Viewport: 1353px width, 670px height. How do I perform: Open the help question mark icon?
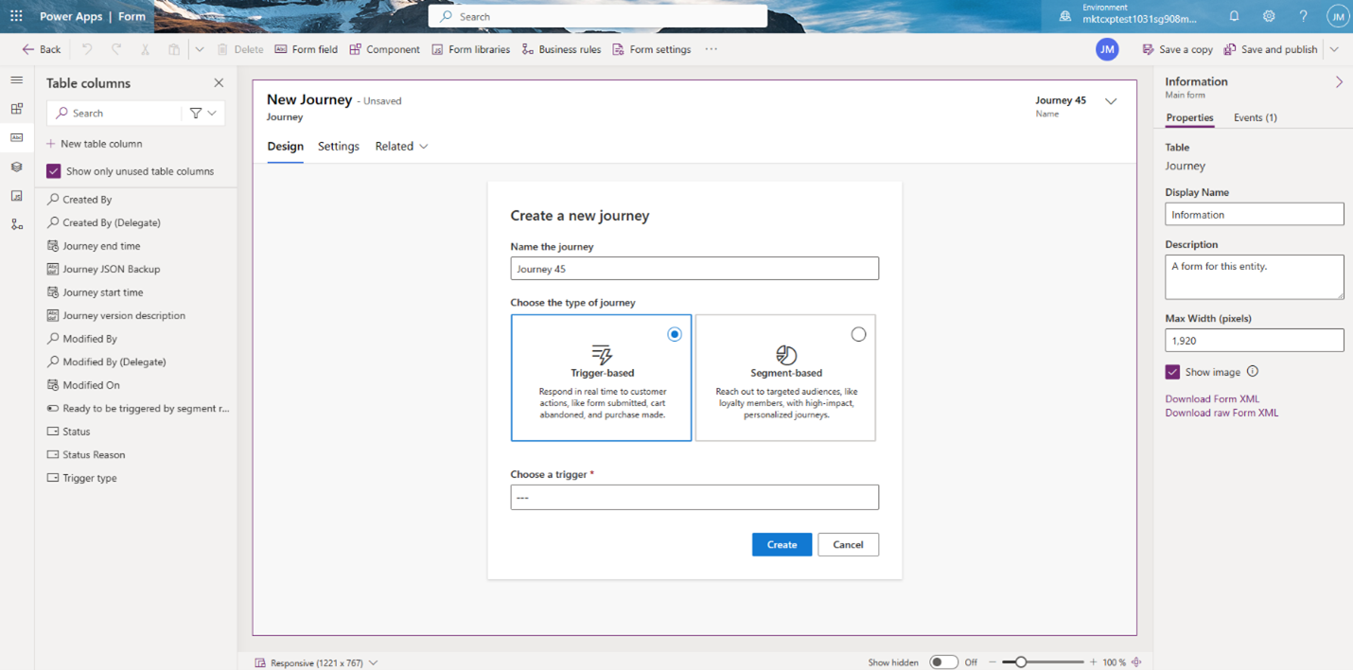1303,16
